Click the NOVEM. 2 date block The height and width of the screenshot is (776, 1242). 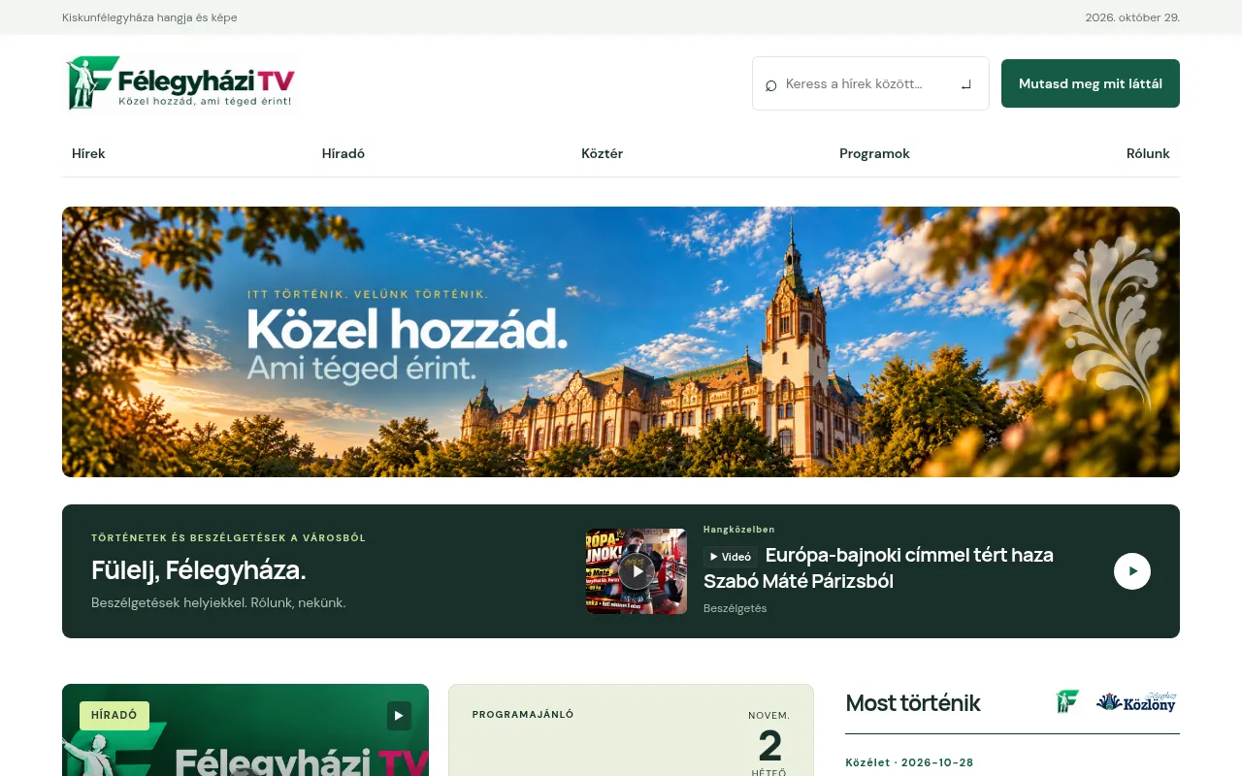tap(769, 743)
